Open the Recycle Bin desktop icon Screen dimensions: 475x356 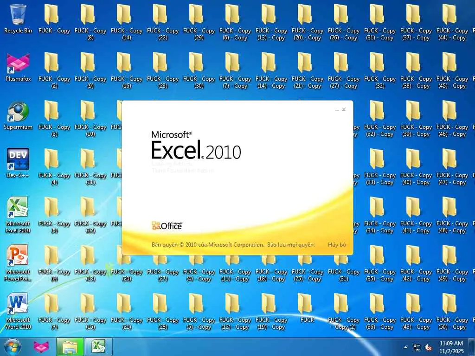[x=18, y=19]
